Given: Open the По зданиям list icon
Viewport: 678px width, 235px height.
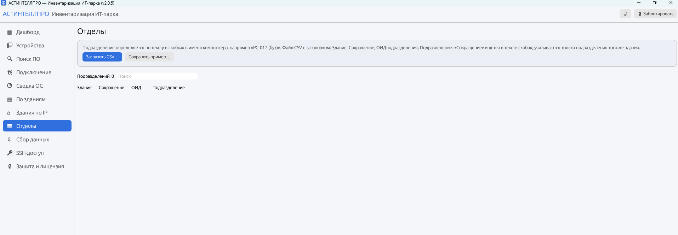Looking at the screenshot, I should point(10,99).
